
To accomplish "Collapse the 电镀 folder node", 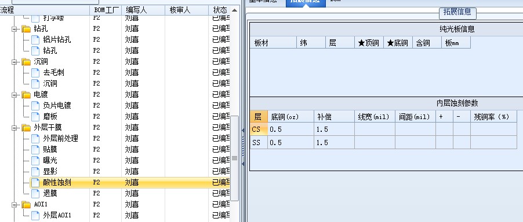I will tap(14, 95).
